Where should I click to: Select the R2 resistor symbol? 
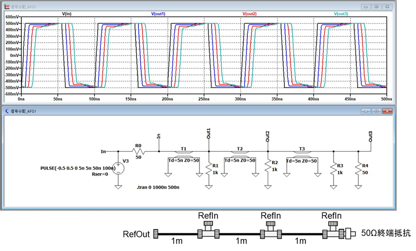tap(267, 166)
